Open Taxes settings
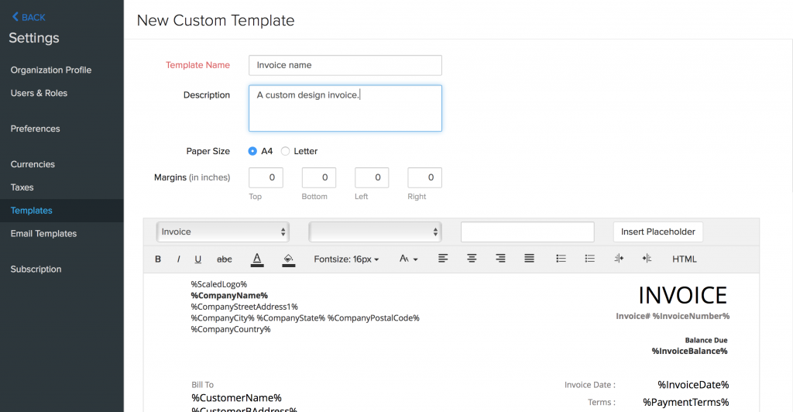Image resolution: width=793 pixels, height=412 pixels. [x=22, y=187]
